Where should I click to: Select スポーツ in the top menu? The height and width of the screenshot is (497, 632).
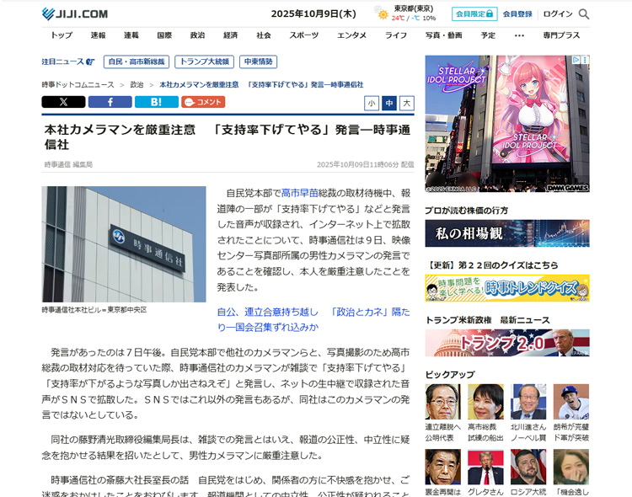(x=304, y=35)
